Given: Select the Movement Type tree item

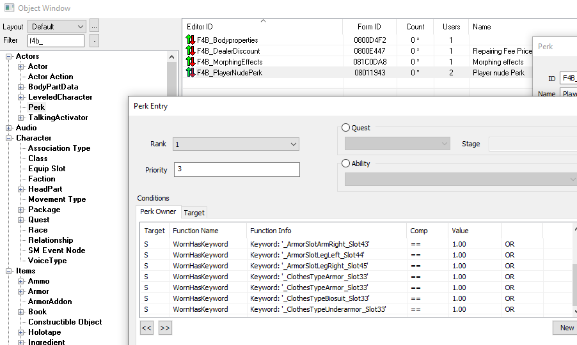Looking at the screenshot, I should (x=57, y=199).
